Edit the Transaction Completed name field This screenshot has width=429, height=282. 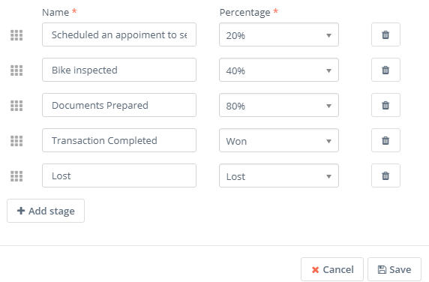tap(119, 140)
